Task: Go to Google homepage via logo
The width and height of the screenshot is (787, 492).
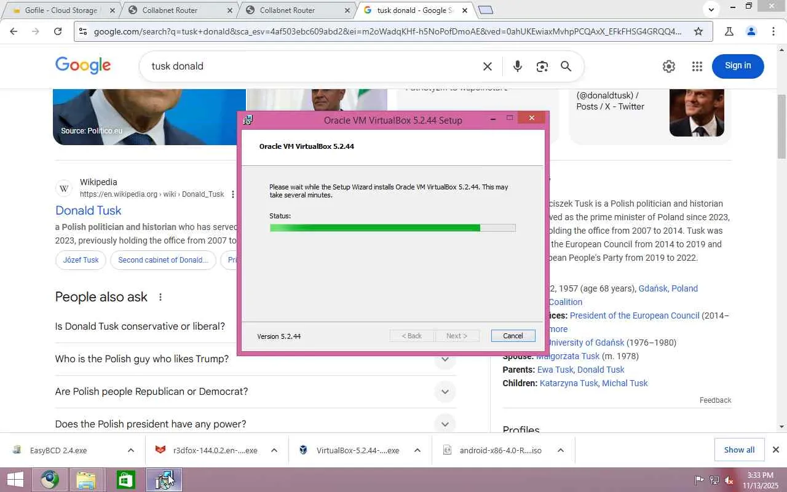Action: click(x=83, y=65)
